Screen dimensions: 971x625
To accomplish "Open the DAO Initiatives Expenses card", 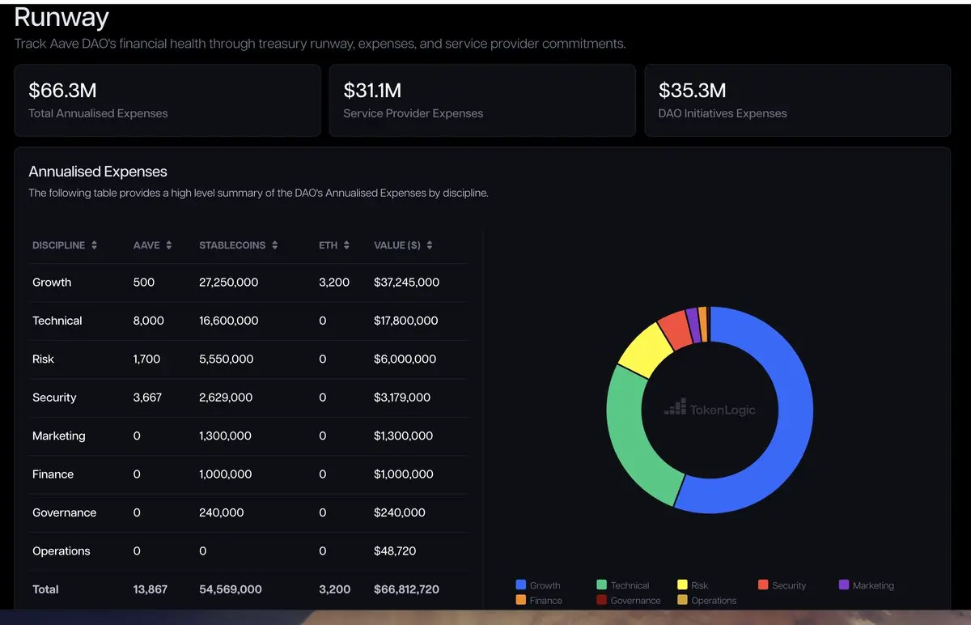I will point(797,100).
